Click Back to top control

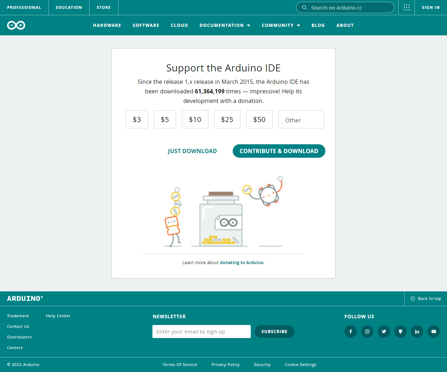tap(425, 298)
